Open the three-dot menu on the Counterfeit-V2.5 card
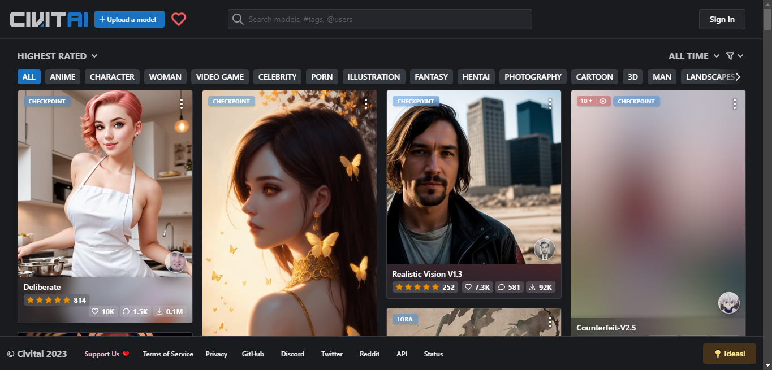 click(735, 103)
